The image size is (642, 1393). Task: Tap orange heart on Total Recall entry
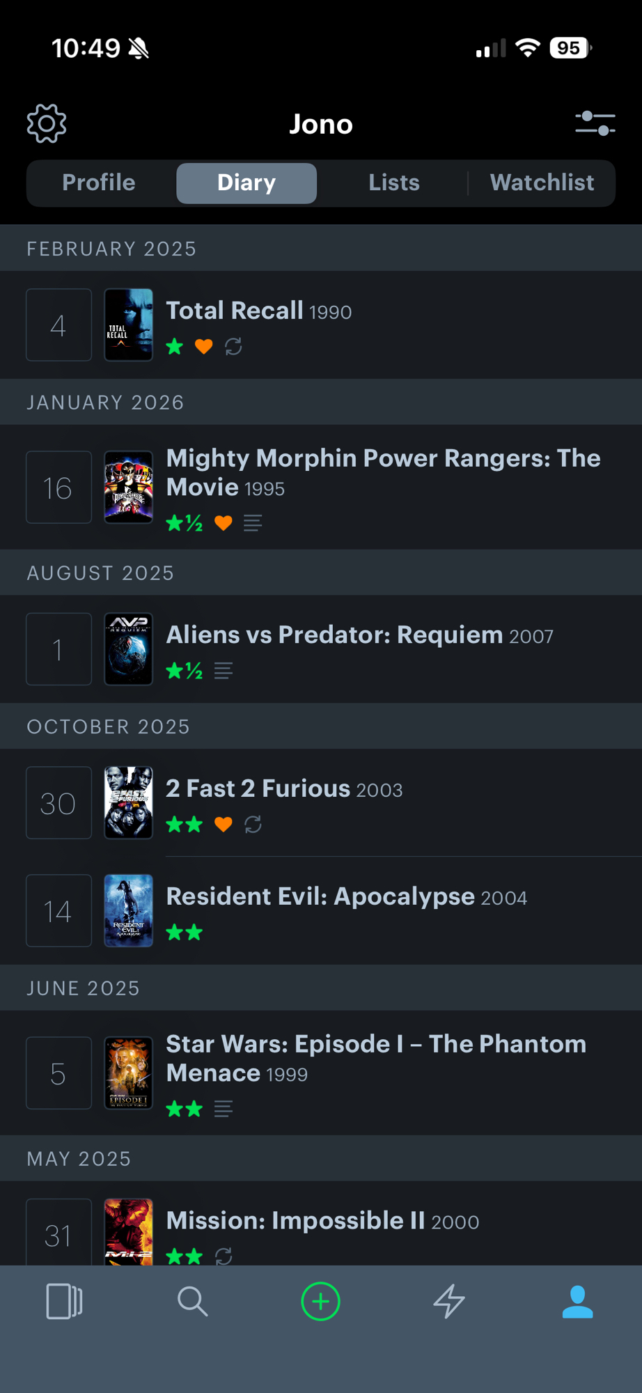coord(203,346)
